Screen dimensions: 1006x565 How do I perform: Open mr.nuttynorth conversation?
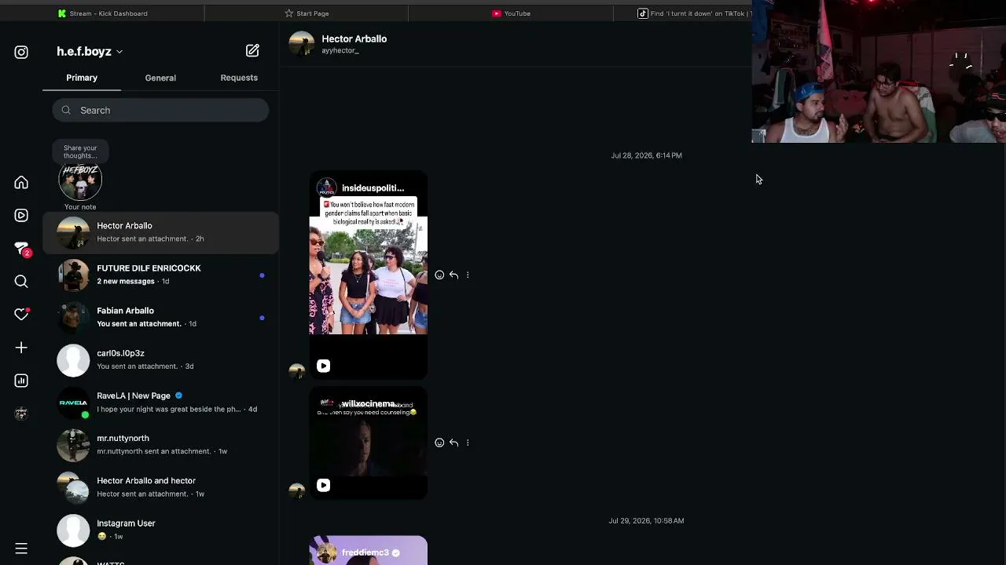pyautogui.click(x=160, y=444)
